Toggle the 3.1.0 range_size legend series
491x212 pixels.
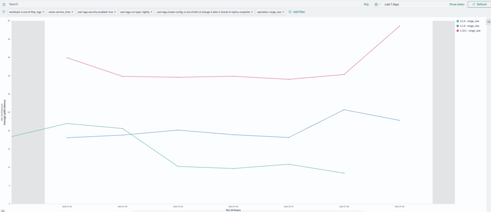click(468, 26)
